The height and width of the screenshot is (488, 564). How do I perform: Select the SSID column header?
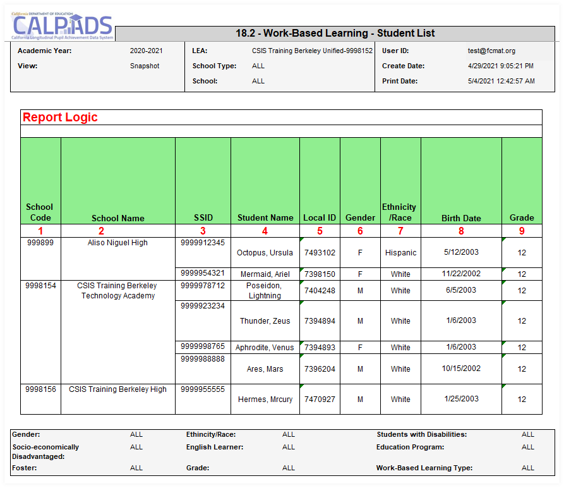(203, 217)
